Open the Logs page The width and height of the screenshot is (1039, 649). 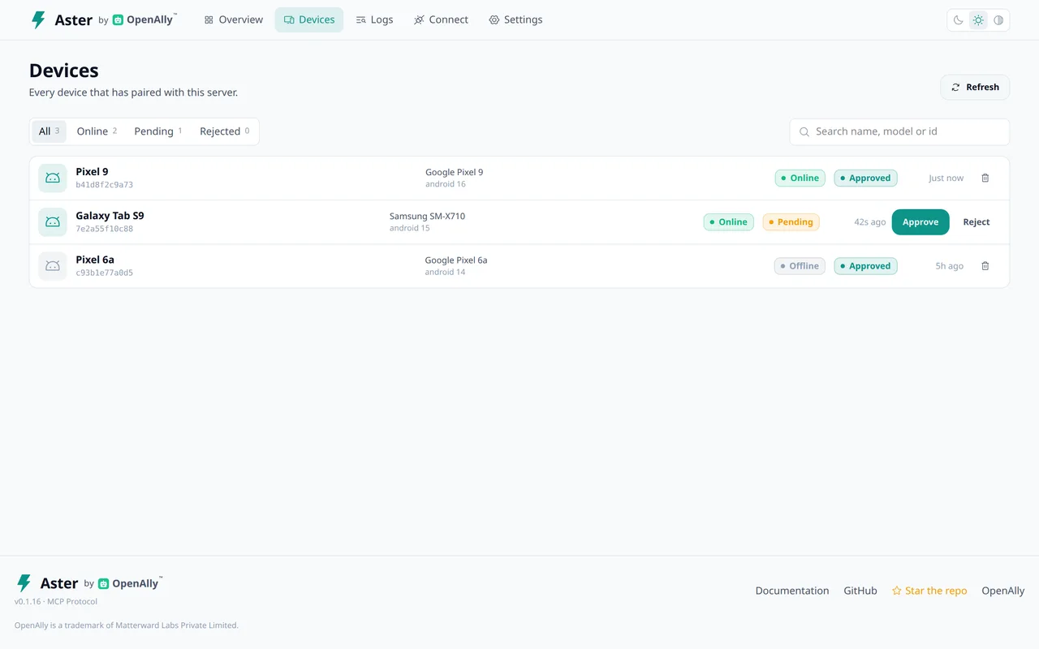374,19
